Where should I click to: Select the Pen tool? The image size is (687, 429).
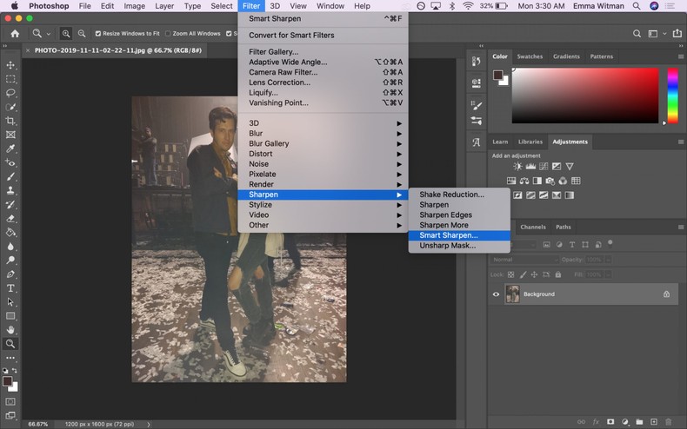pos(10,274)
